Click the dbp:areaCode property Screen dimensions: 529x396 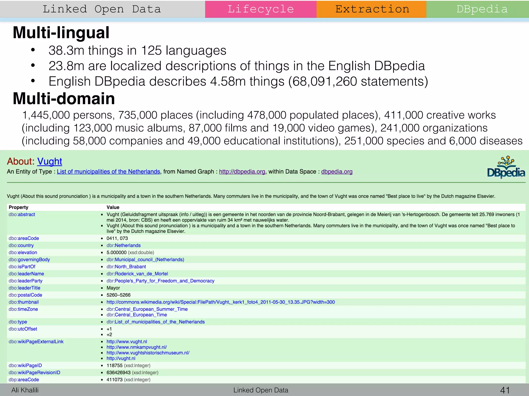click(24, 380)
